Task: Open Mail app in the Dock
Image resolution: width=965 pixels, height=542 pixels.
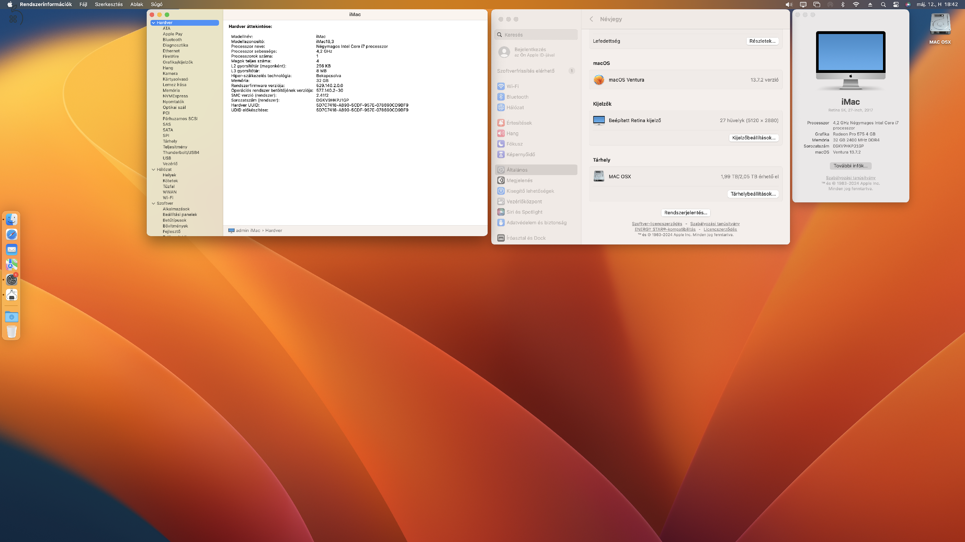Action: tap(12, 250)
